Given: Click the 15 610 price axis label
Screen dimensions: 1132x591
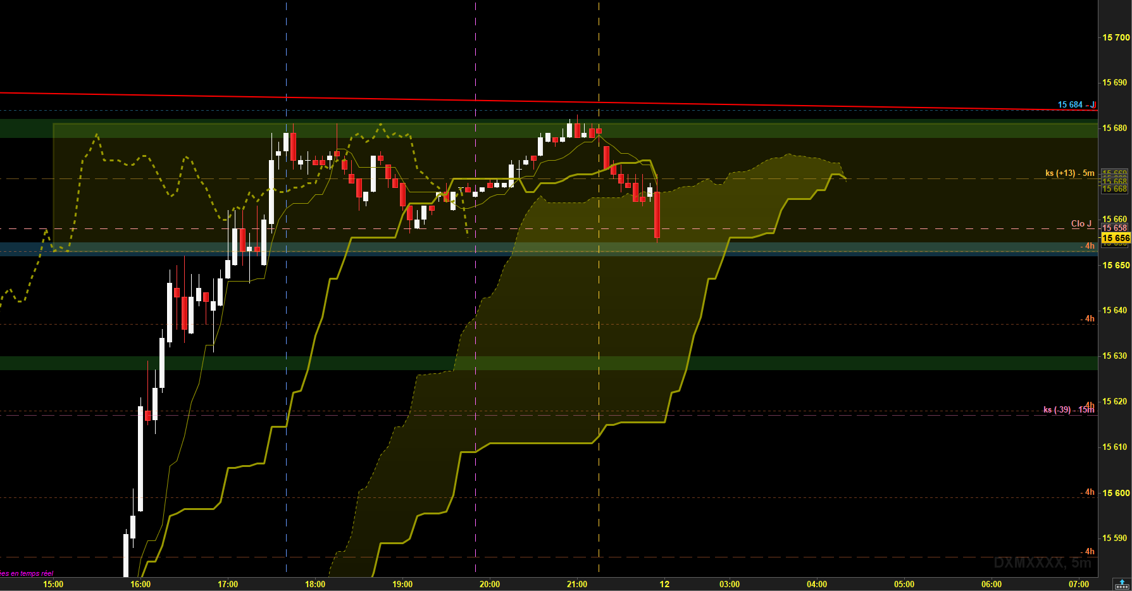Looking at the screenshot, I should [1115, 447].
